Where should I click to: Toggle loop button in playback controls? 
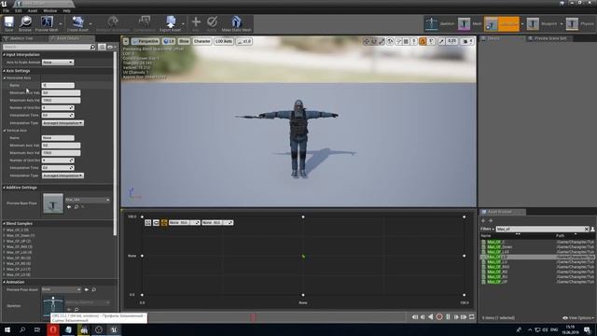(472, 317)
